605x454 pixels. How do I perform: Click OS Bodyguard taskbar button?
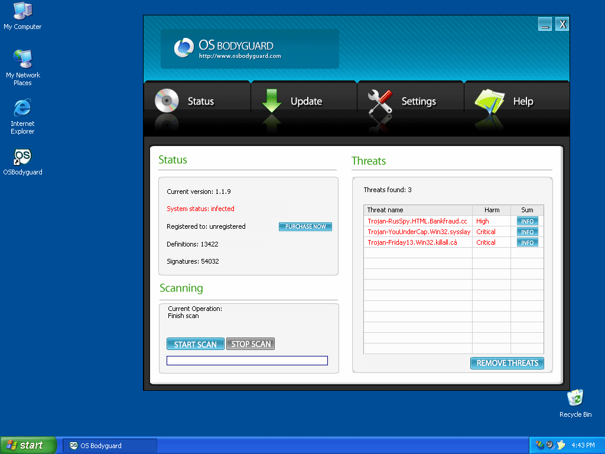click(x=110, y=446)
